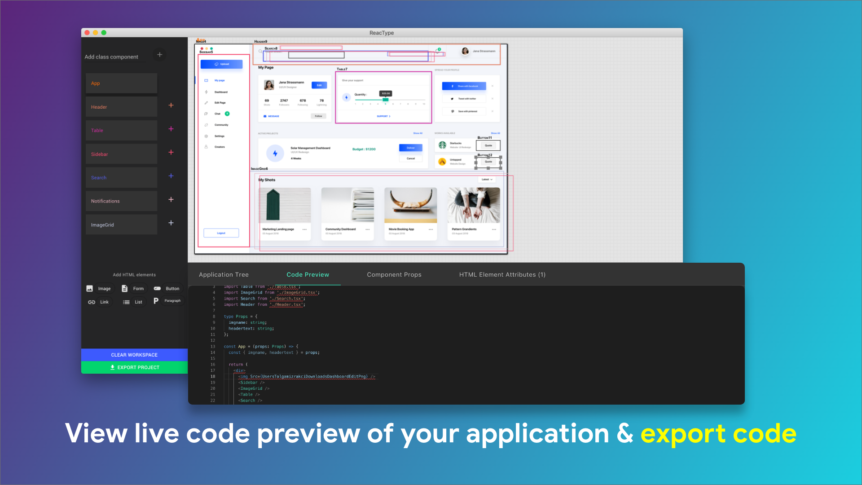
Task: Switch to the Code Preview tab
Action: click(x=308, y=274)
